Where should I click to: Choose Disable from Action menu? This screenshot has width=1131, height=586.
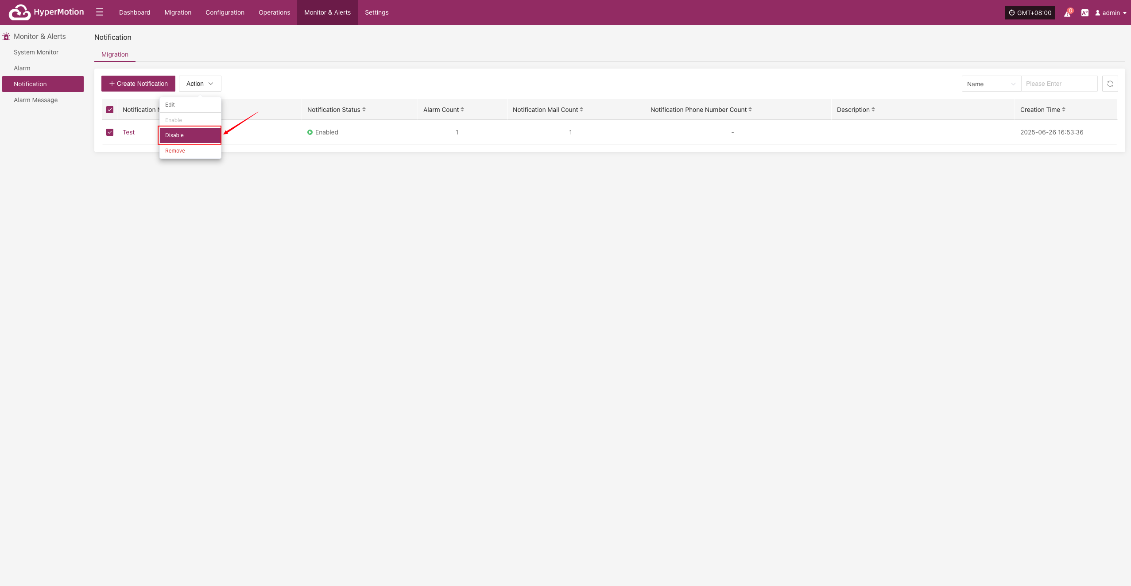click(x=190, y=135)
